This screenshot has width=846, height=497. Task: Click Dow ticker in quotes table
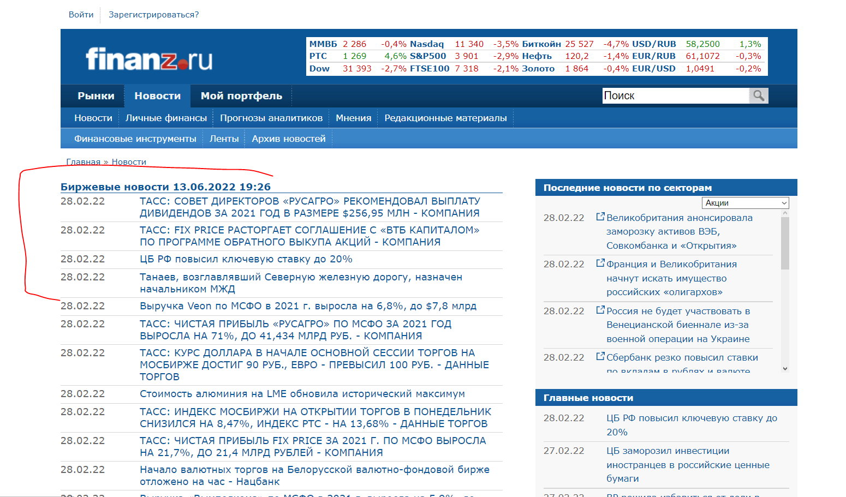(x=319, y=69)
